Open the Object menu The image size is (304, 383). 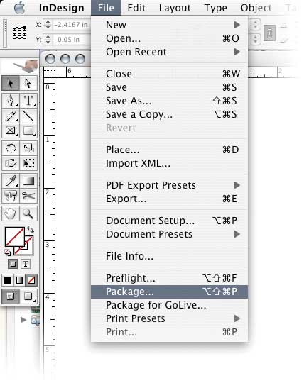click(256, 8)
